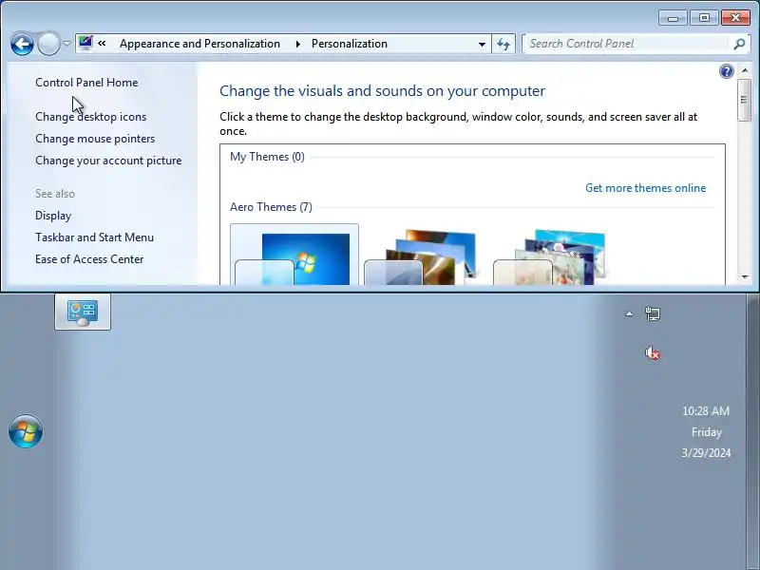760x570 pixels.
Task: Open the address bar history dropdown
Action: click(482, 44)
